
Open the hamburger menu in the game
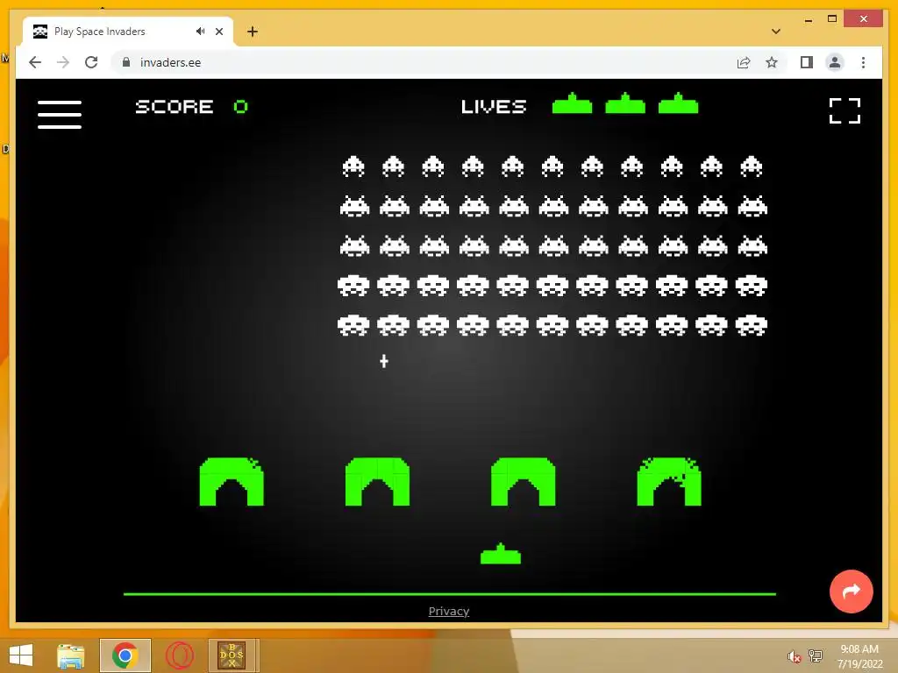(x=60, y=115)
